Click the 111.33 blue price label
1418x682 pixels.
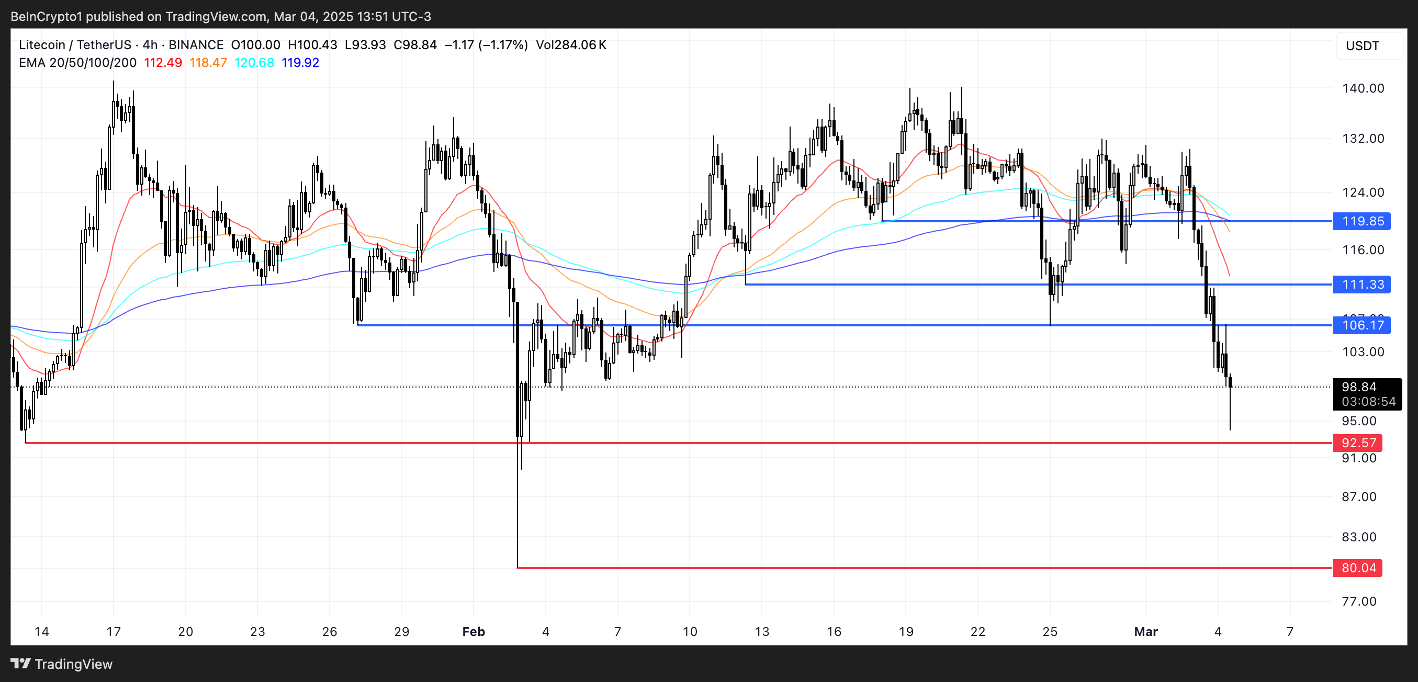tap(1363, 285)
